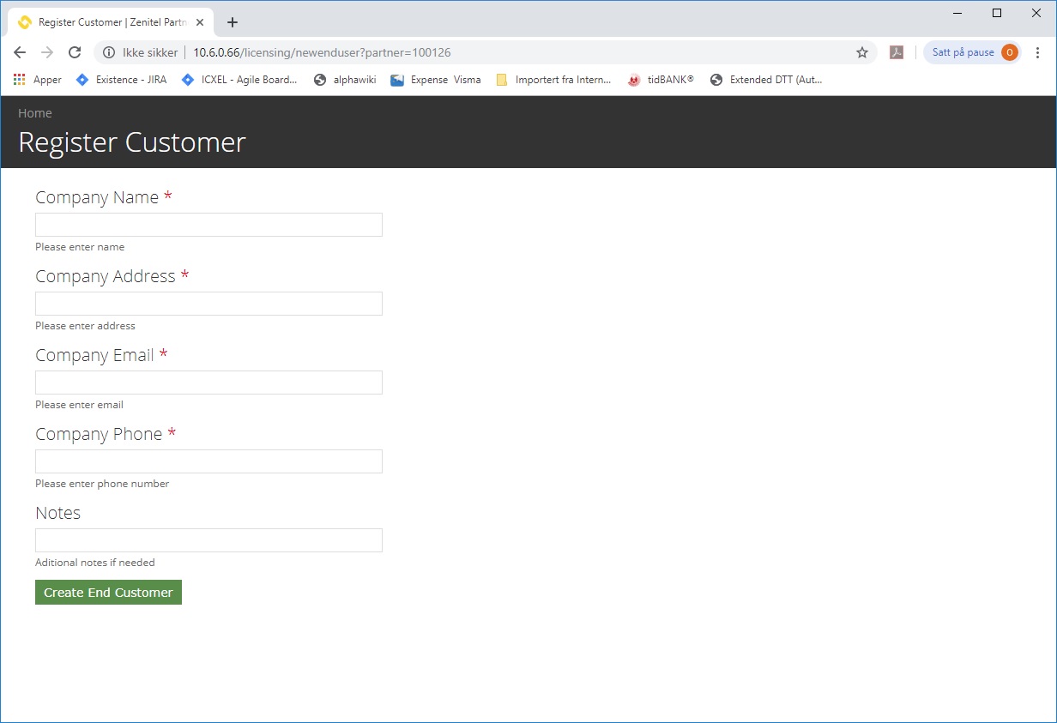This screenshot has height=723, width=1057.
Task: Open Chrome three-dot menu
Action: [1038, 52]
